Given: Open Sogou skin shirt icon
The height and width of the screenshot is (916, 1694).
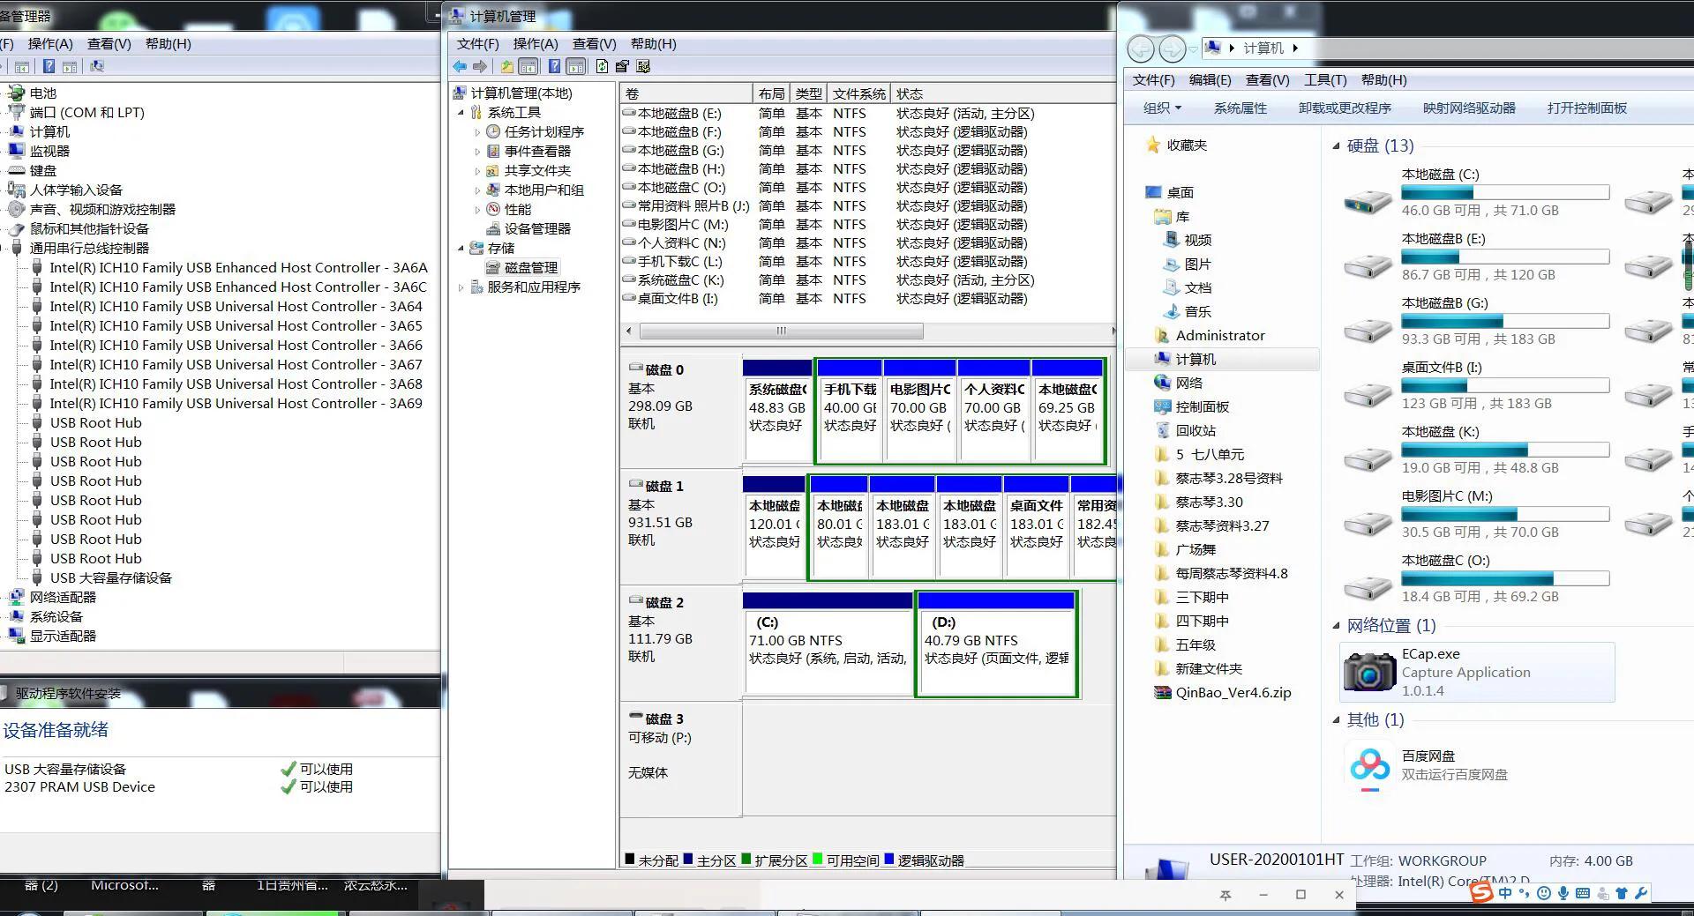Looking at the screenshot, I should (x=1622, y=893).
